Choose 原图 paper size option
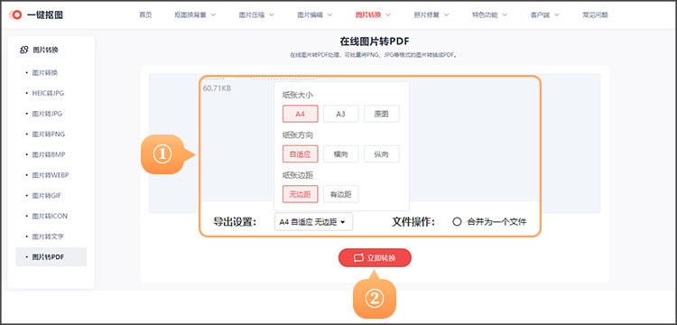This screenshot has width=677, height=325. [x=382, y=114]
